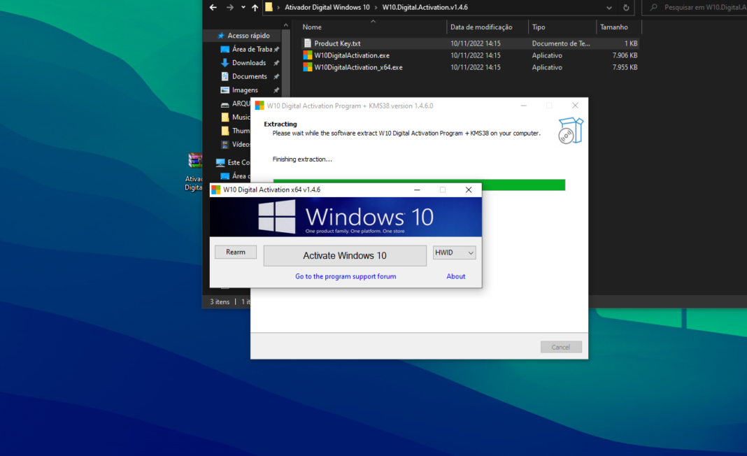Click the Imagens picture icon in sidebar
The height and width of the screenshot is (456, 747).
pyautogui.click(x=225, y=90)
